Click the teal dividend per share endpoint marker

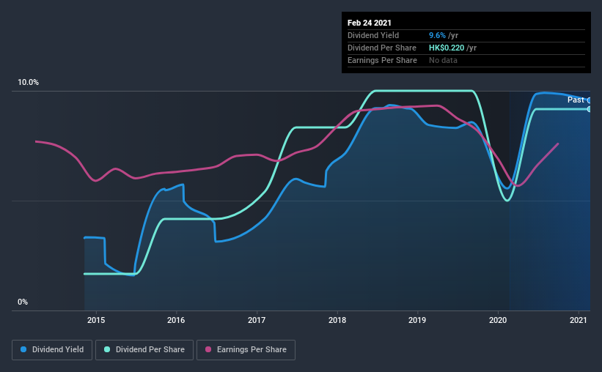[589, 109]
